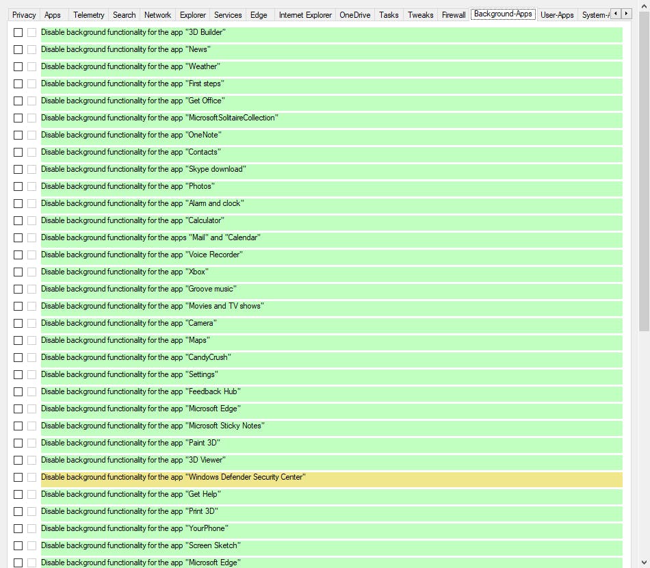Select the Internet Explorer tab
The height and width of the screenshot is (568, 650).
click(305, 15)
